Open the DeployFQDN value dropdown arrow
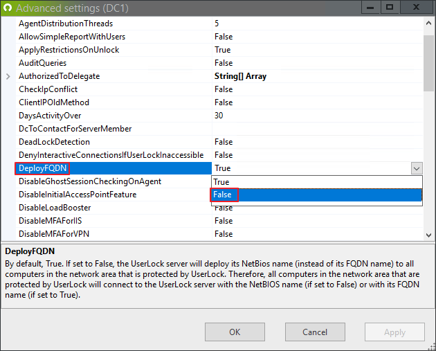Viewport: 436px width, 351px height. (417, 168)
